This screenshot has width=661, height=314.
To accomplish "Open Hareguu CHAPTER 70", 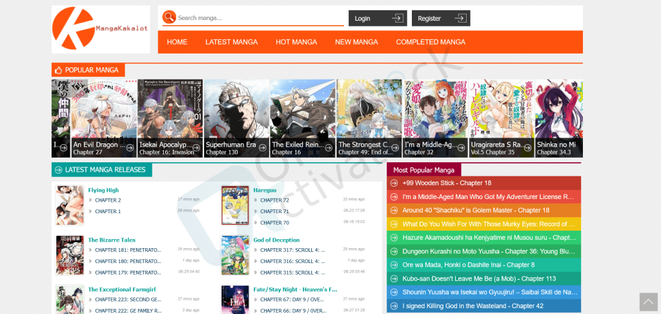I will [274, 222].
